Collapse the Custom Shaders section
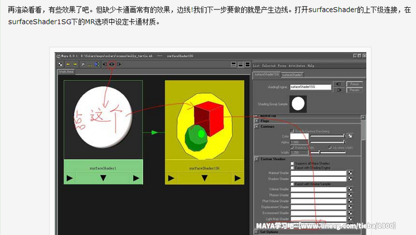The width and height of the screenshot is (416, 235). (x=257, y=159)
